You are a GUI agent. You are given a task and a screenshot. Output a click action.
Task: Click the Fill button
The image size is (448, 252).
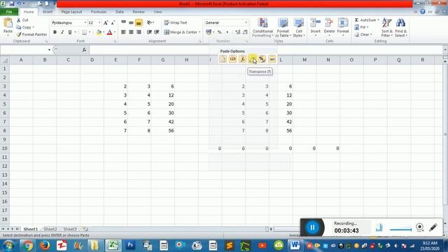click(361, 27)
